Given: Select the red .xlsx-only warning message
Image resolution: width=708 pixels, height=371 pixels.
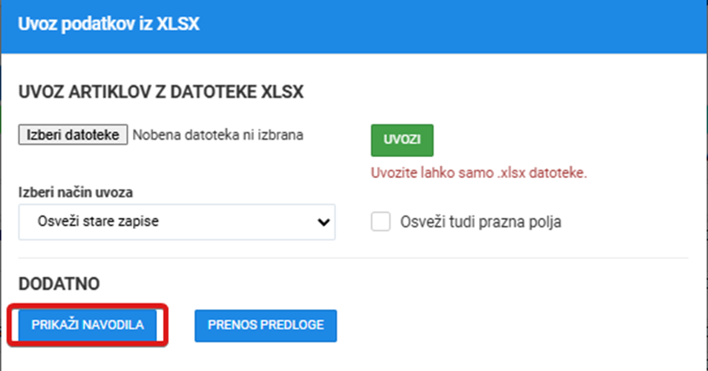Looking at the screenshot, I should (x=479, y=172).
